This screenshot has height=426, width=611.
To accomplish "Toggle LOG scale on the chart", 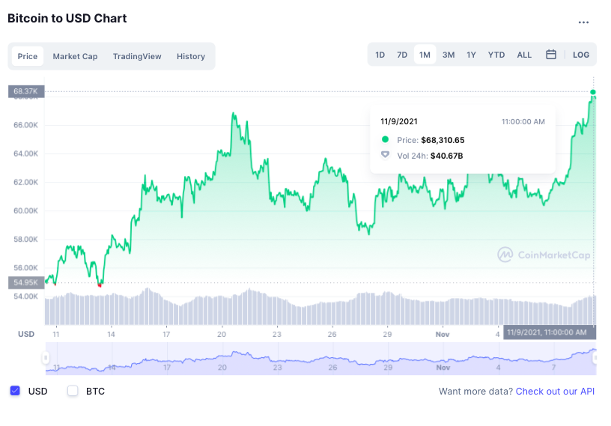I will pos(581,55).
